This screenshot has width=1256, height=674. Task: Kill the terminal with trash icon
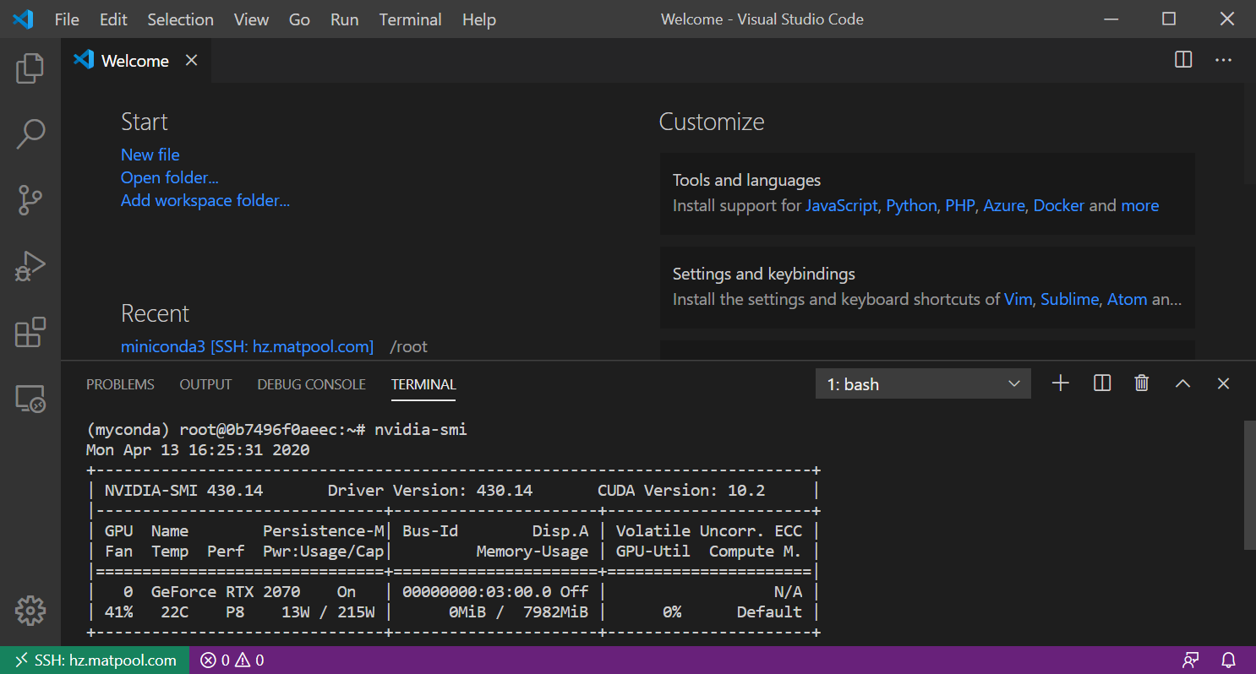[x=1142, y=383]
